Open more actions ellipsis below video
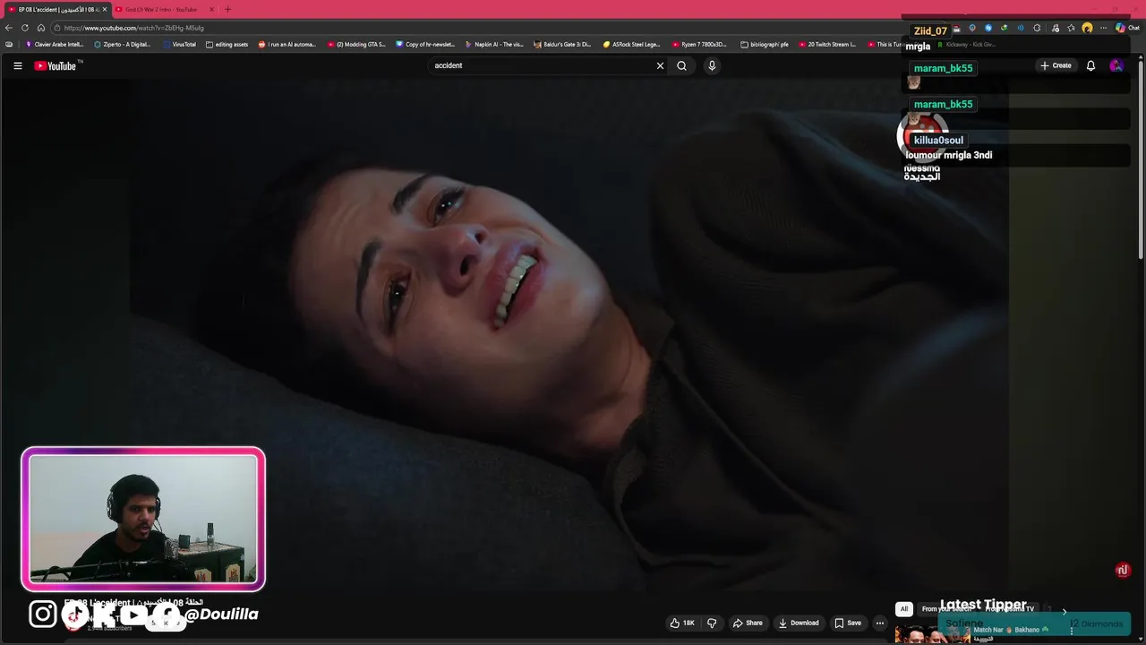Viewport: 1146px width, 645px height. coord(880,623)
